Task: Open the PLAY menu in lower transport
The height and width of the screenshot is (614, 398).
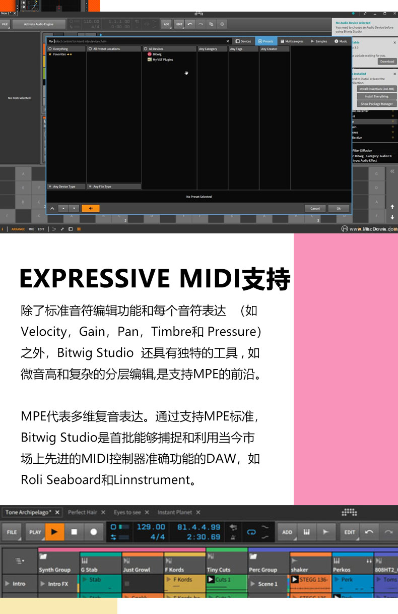Action: [35, 532]
